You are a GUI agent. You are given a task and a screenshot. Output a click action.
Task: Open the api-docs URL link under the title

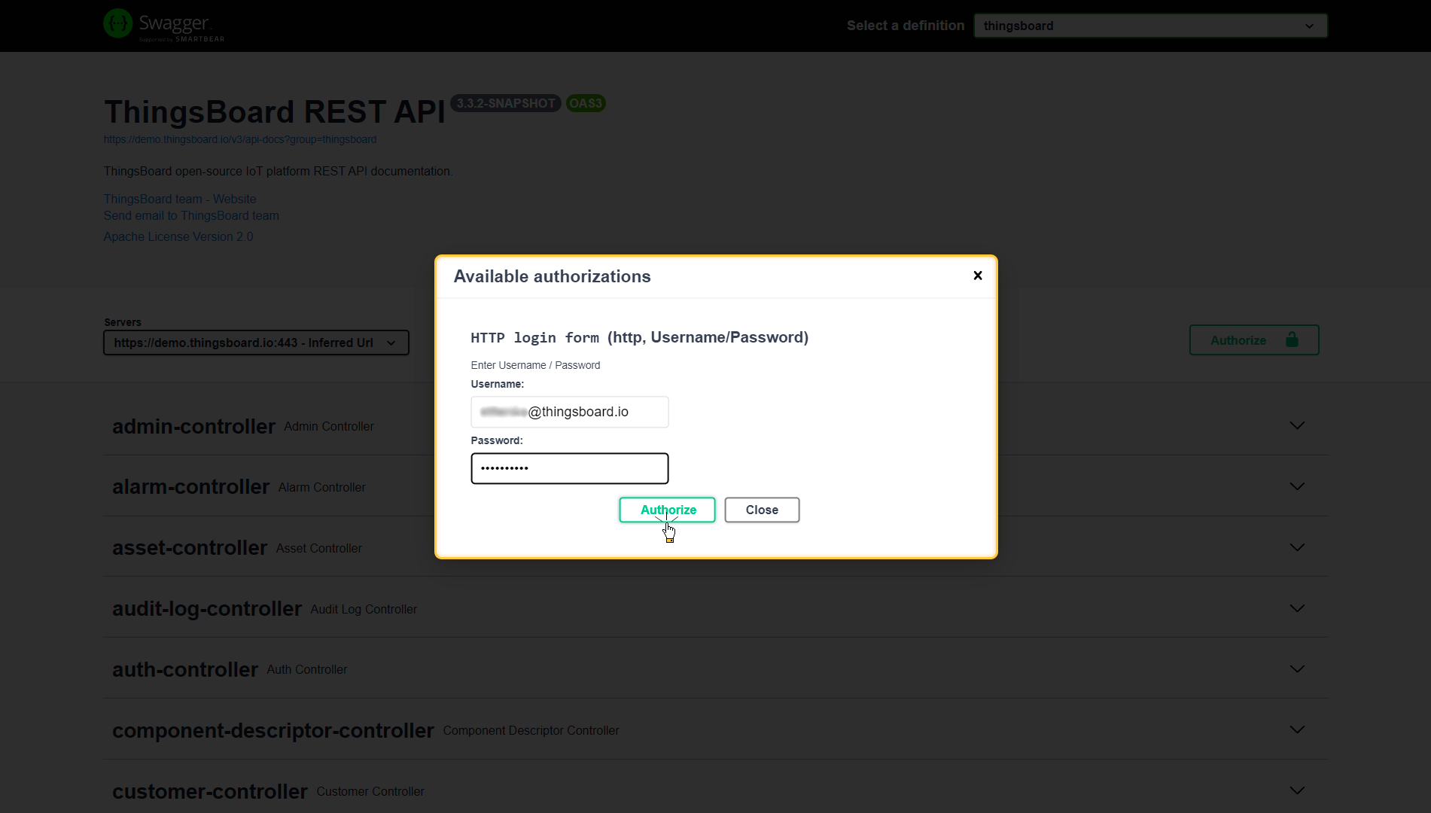coord(240,139)
